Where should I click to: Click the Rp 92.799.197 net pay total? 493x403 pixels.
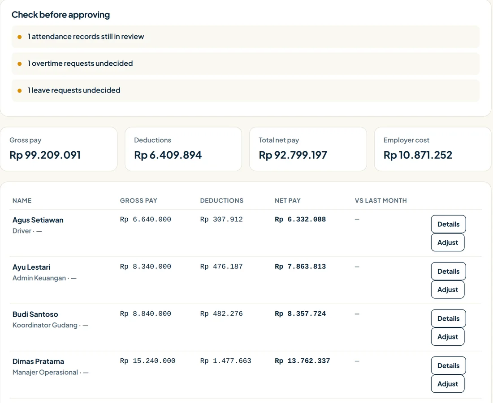pos(293,155)
